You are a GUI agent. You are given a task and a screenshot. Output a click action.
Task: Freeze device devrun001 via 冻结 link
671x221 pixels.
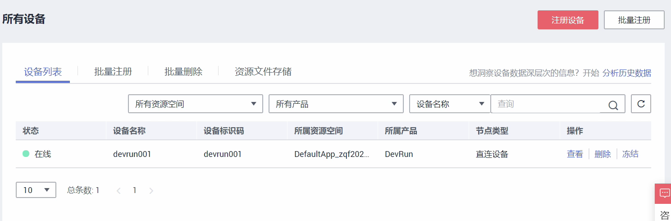pyautogui.click(x=630, y=154)
